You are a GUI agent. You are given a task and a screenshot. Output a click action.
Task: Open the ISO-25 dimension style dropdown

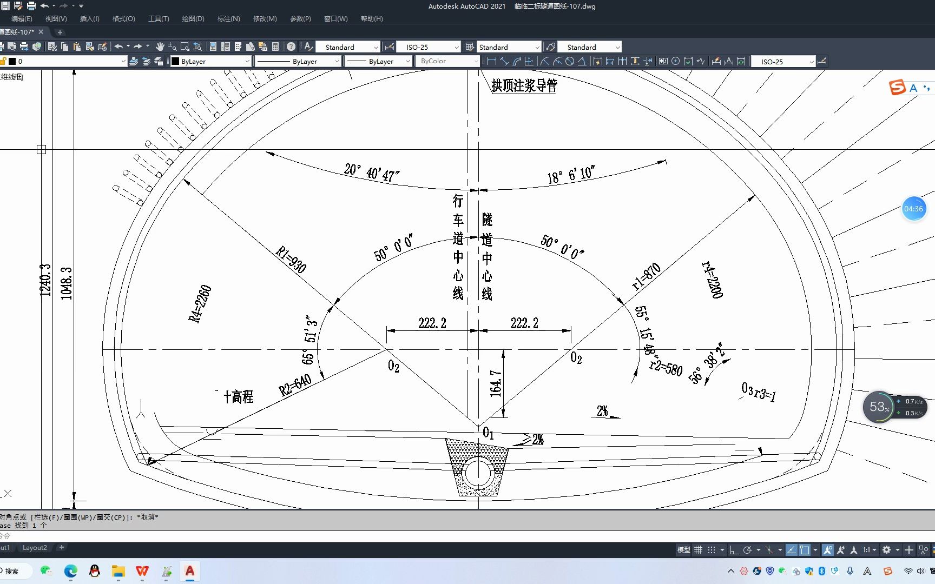[x=429, y=47]
